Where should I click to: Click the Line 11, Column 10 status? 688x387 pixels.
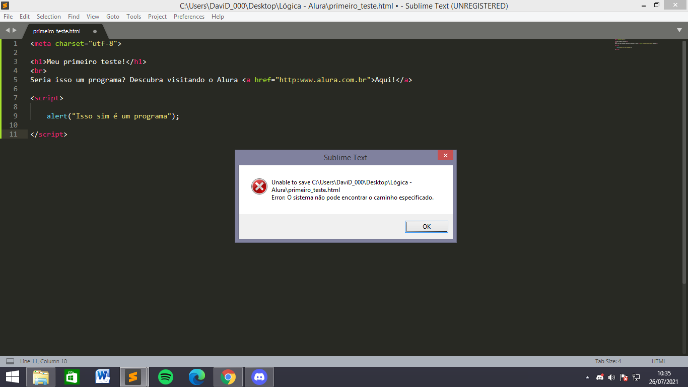(x=43, y=361)
